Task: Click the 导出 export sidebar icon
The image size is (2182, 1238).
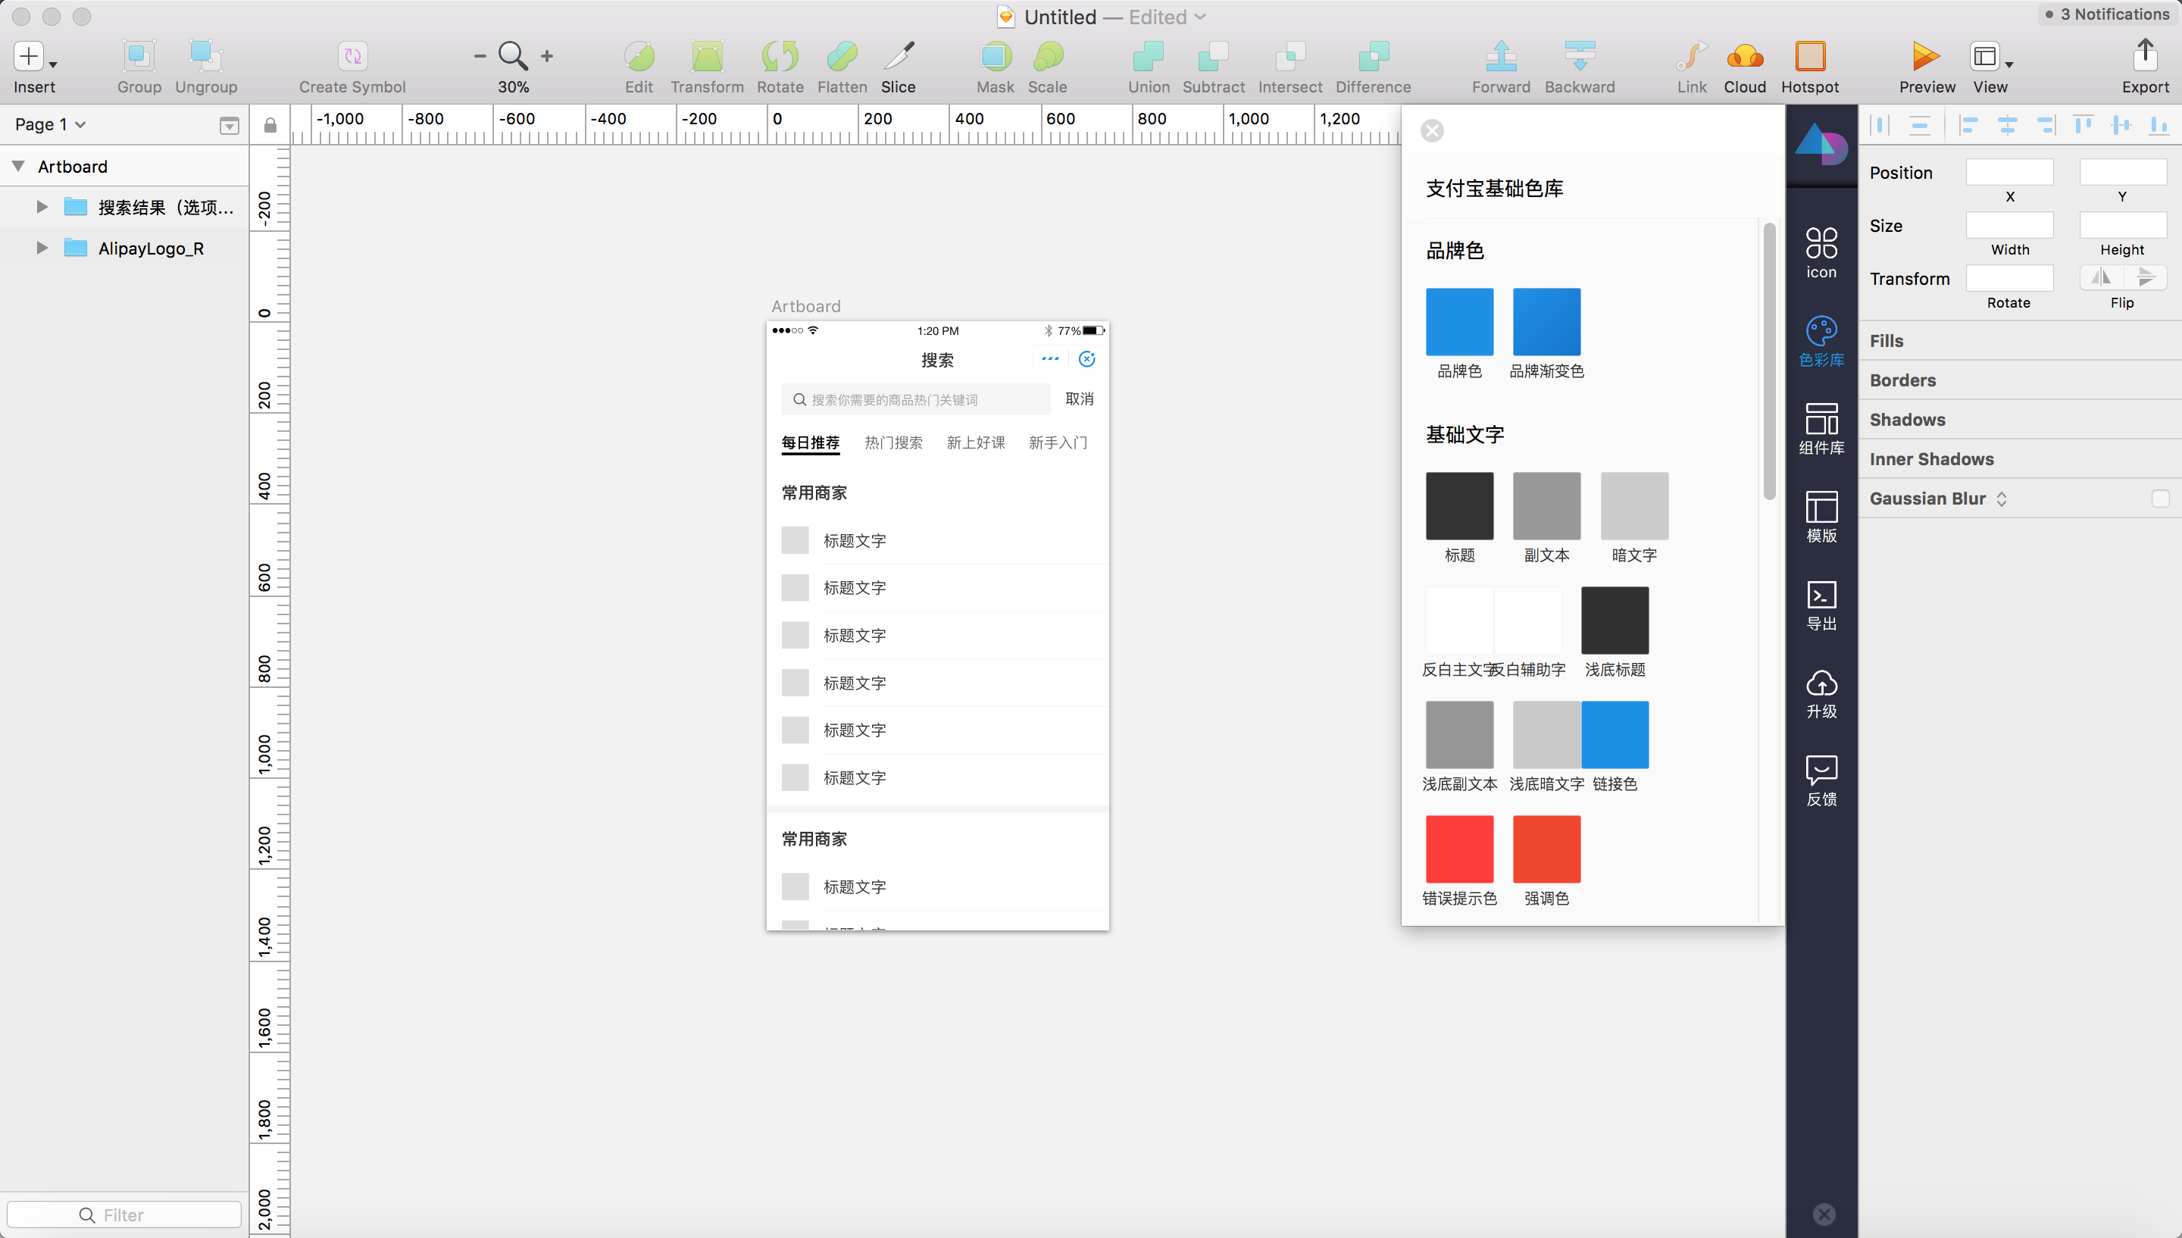Action: coord(1821,604)
